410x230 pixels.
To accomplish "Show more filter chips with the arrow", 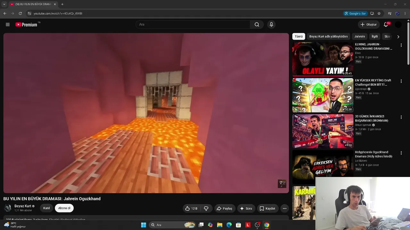I will (x=398, y=37).
